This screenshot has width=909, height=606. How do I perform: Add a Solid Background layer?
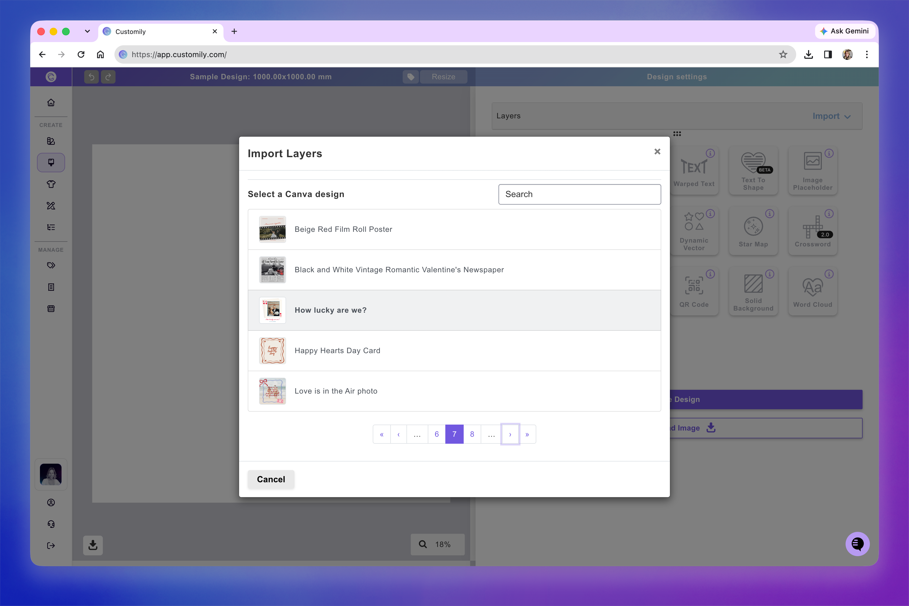pyautogui.click(x=753, y=291)
